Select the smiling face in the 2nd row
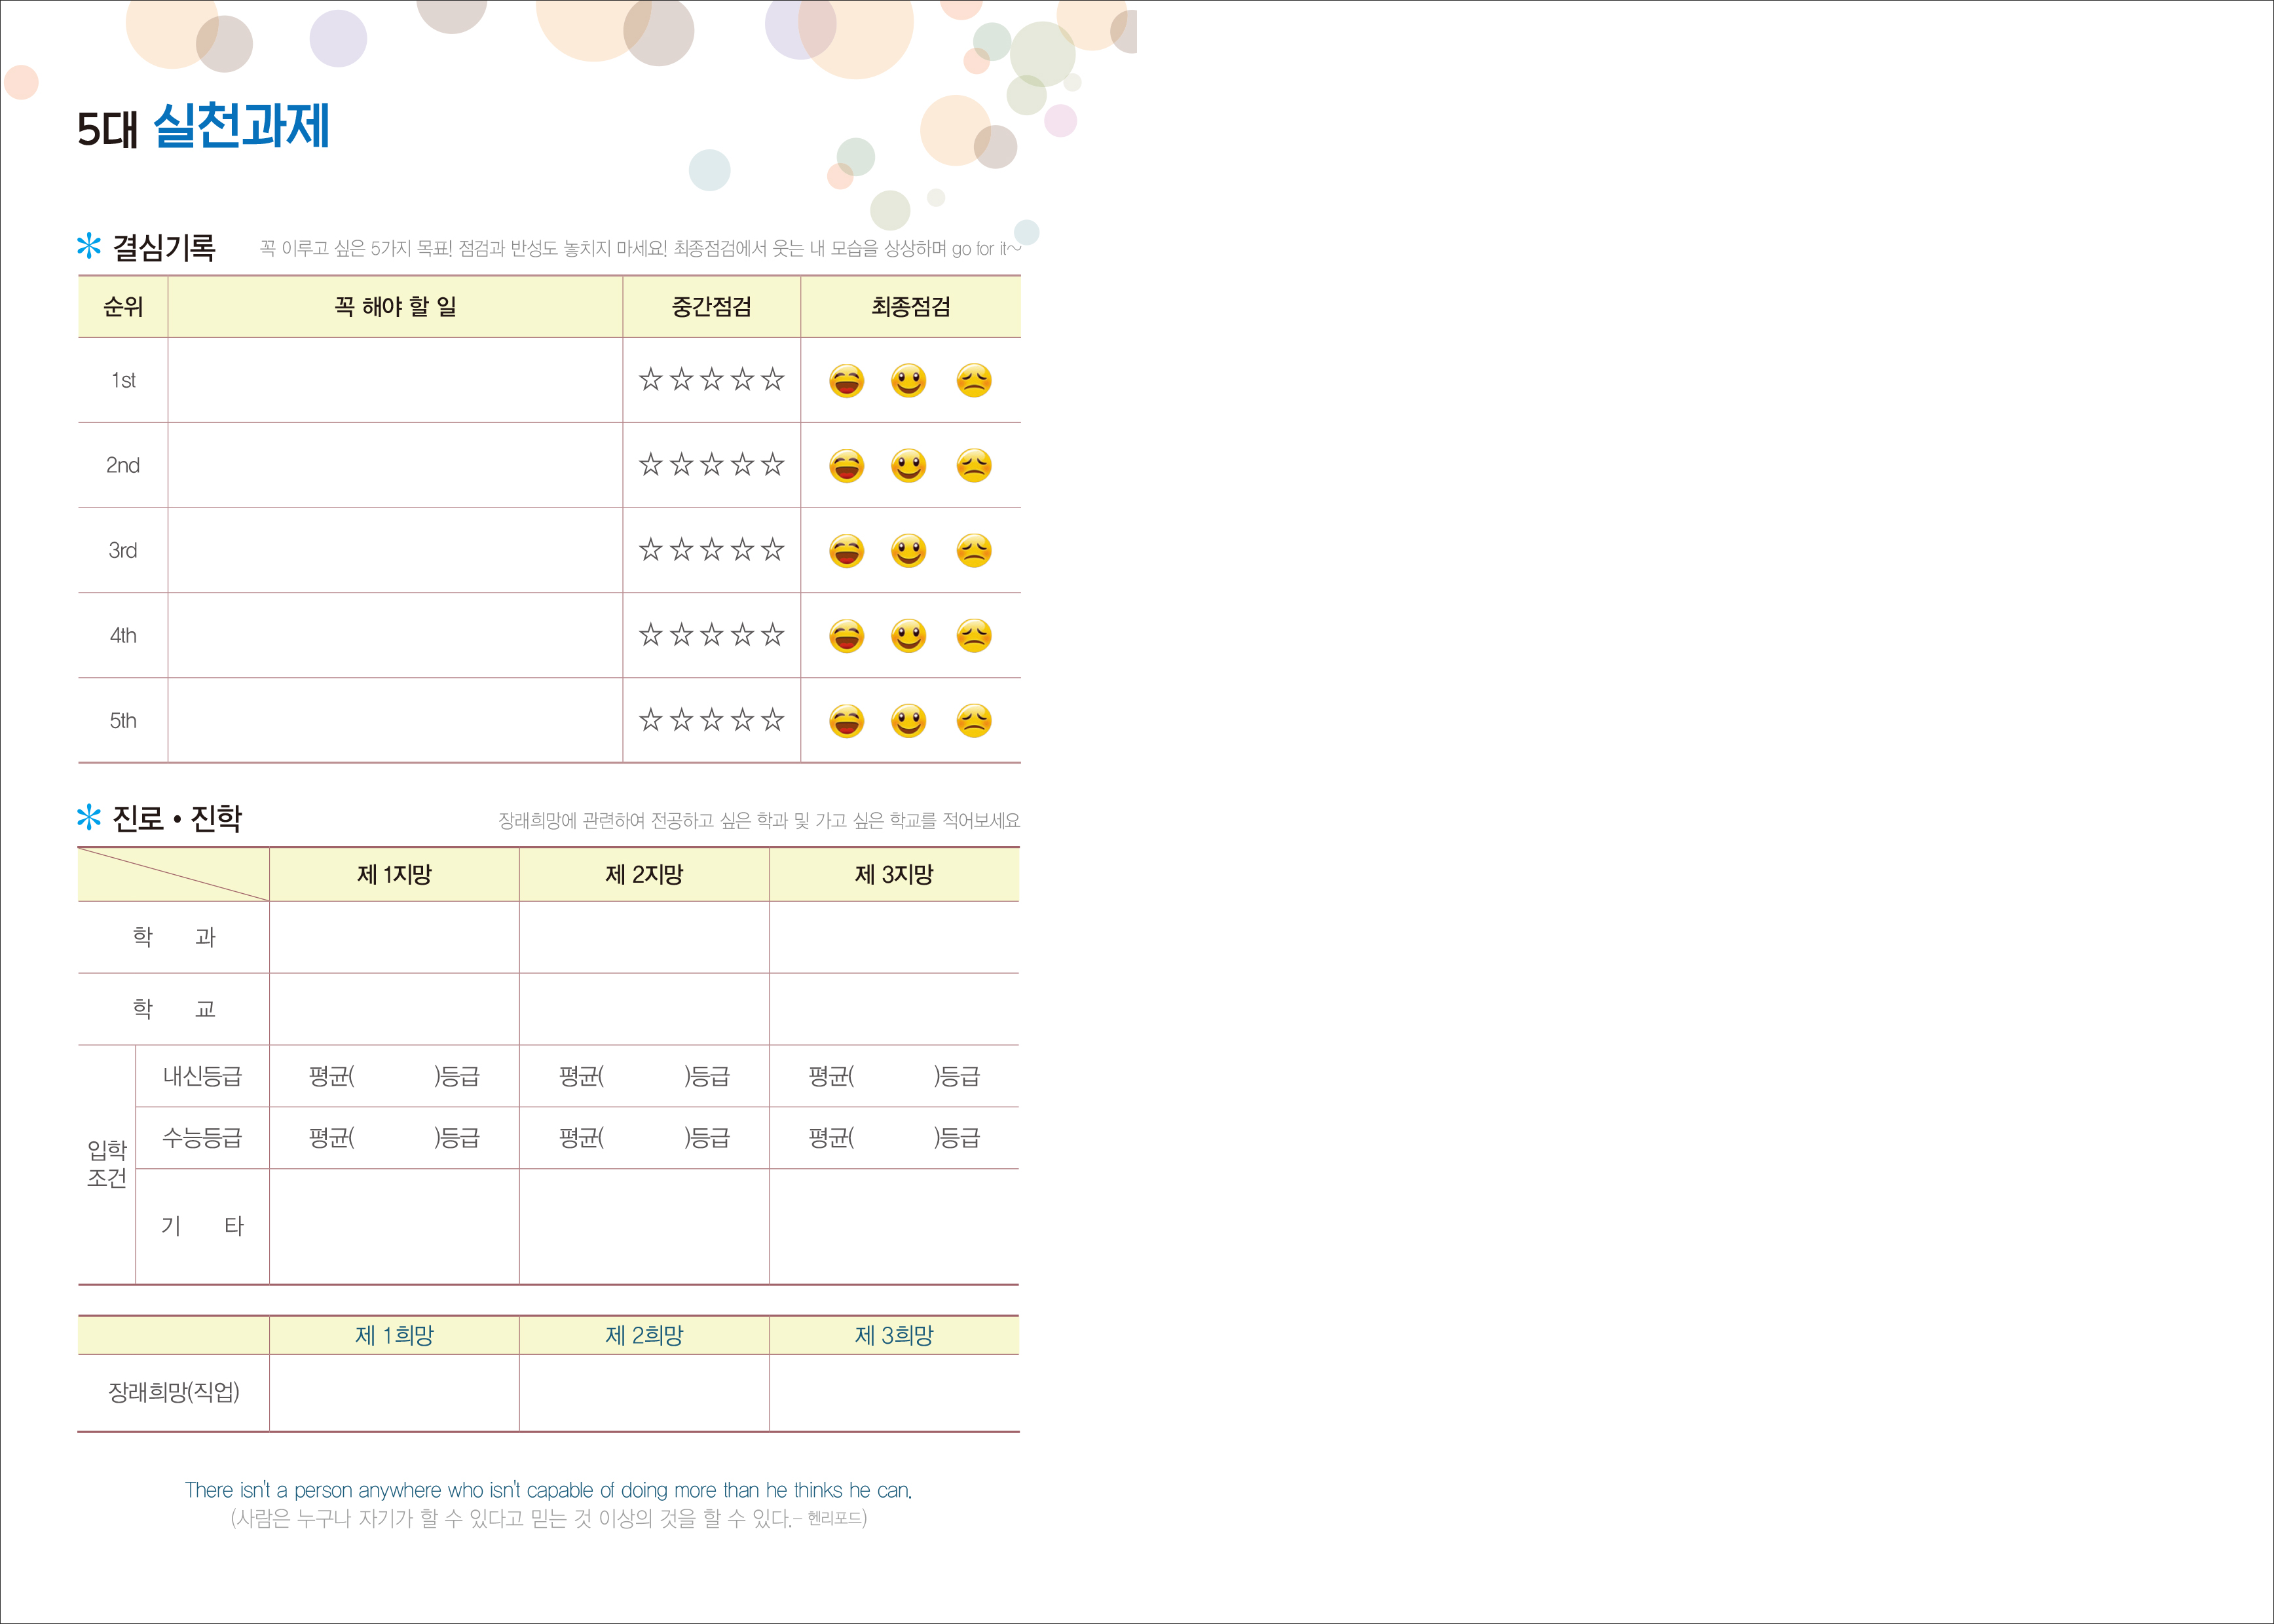Viewport: 2274px width, 1624px height. pos(908,466)
